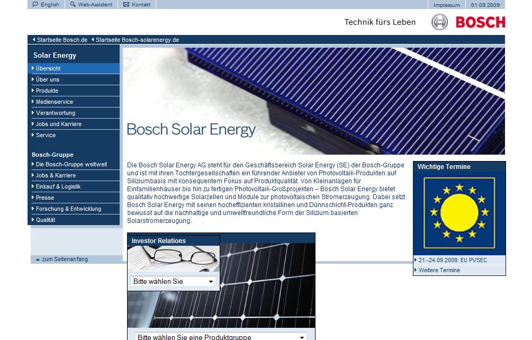Open Jobs und Karriere in the sidebar
This screenshot has width=532, height=340.
coord(58,124)
